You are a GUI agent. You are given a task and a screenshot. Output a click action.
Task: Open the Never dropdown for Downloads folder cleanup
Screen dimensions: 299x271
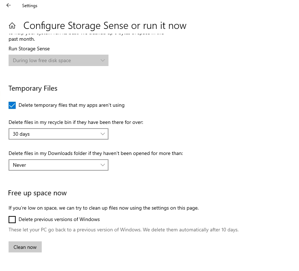coord(58,165)
